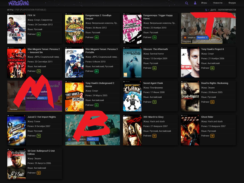This screenshot has height=183, width=244.
Task: Click Перейти button in ompk.ru ad
Action: click(x=202, y=37)
